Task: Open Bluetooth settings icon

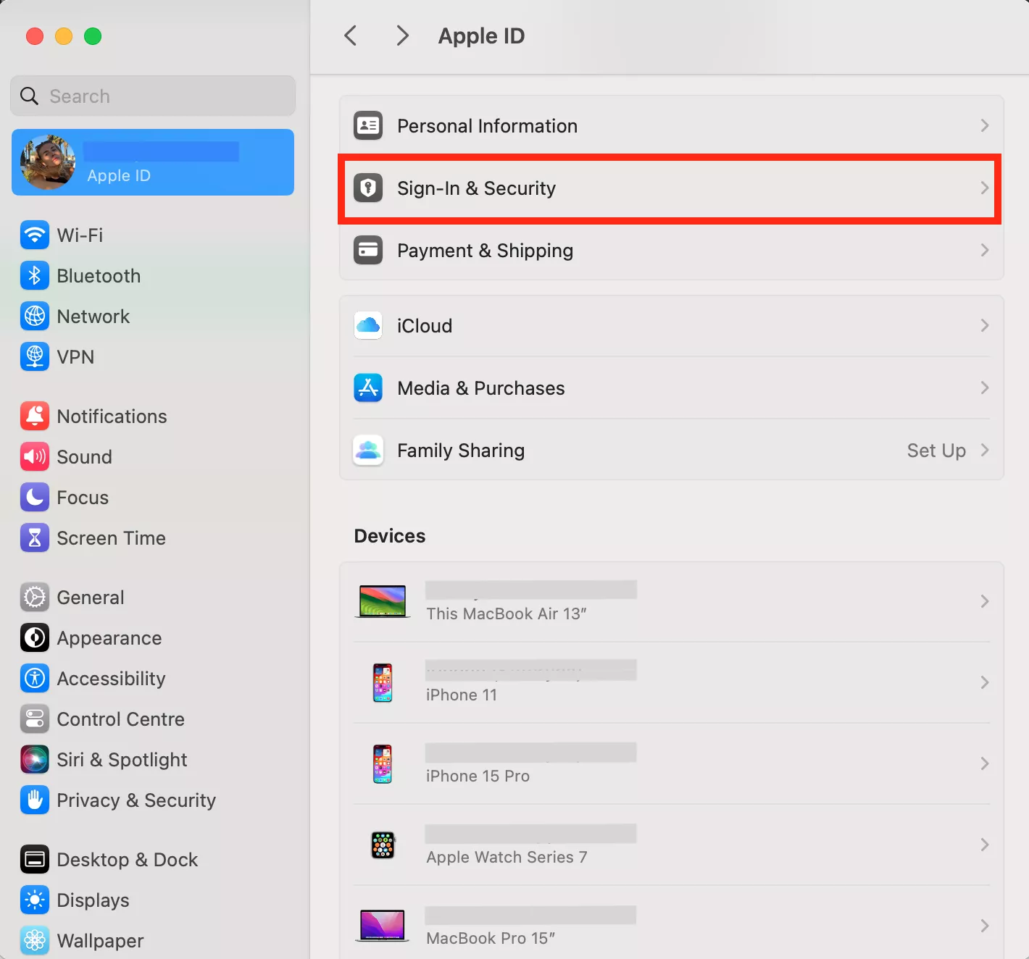Action: (x=34, y=275)
